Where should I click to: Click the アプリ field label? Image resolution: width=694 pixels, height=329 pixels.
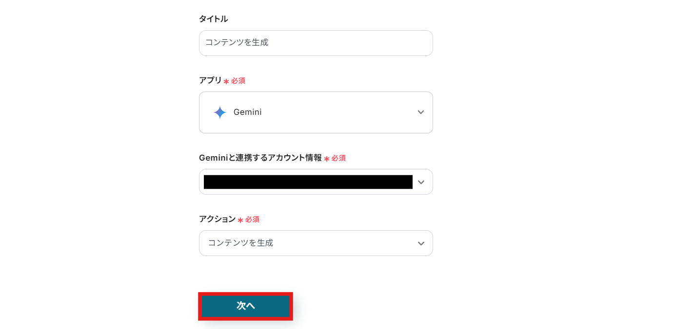pyautogui.click(x=210, y=80)
